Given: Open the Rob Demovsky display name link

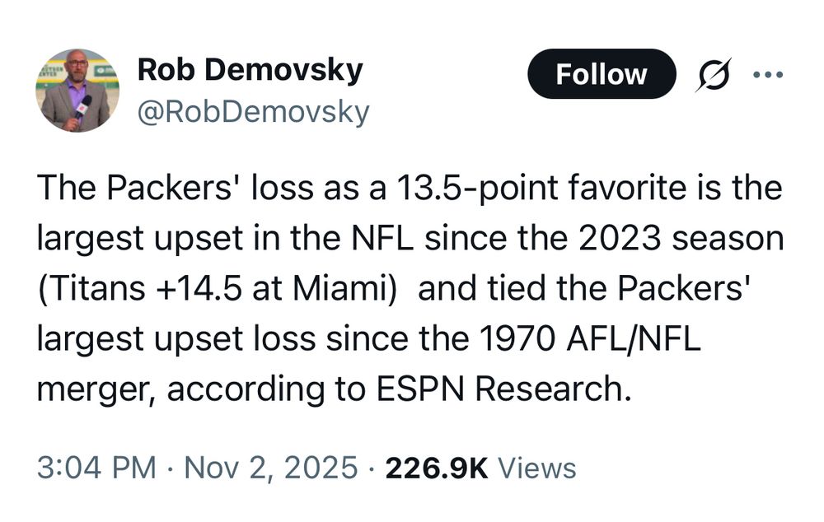Looking at the screenshot, I should (250, 70).
